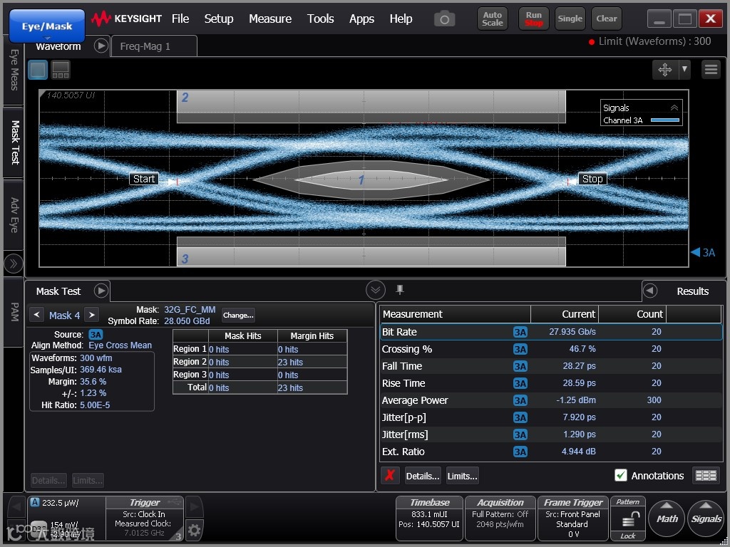This screenshot has height=547, width=730.
Task: Switch to the Freq-Mag 1 tab
Action: [x=145, y=46]
